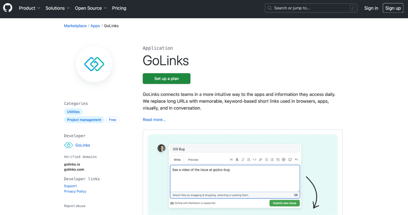Click the Task list icon in editor toolbar
The width and height of the screenshot is (408, 215).
[278, 160]
